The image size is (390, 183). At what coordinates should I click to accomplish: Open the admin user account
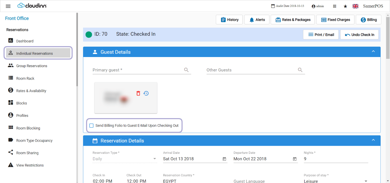point(318,6)
